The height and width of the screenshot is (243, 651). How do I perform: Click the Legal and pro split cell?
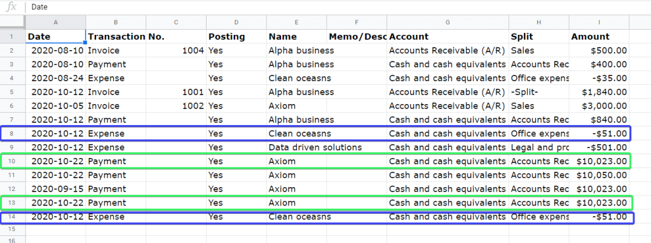pos(539,148)
